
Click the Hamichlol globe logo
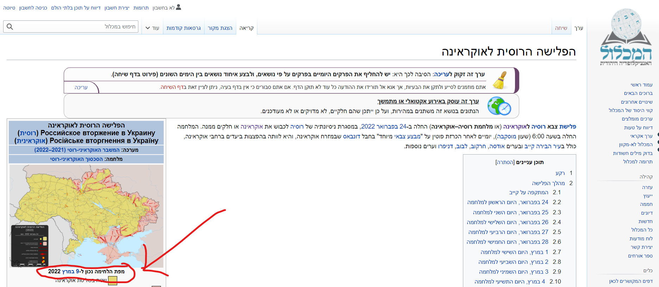(x=626, y=37)
